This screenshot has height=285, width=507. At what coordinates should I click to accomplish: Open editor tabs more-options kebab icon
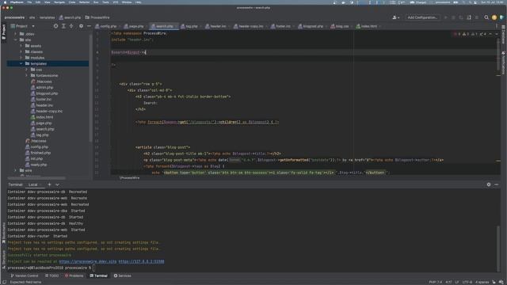tap(497, 26)
